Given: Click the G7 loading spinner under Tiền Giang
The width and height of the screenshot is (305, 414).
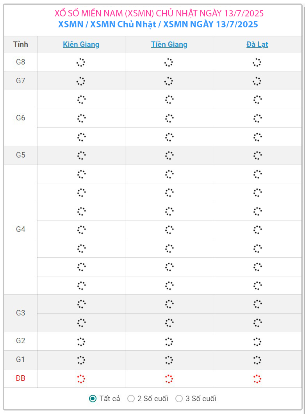Looking at the screenshot, I should 169,81.
